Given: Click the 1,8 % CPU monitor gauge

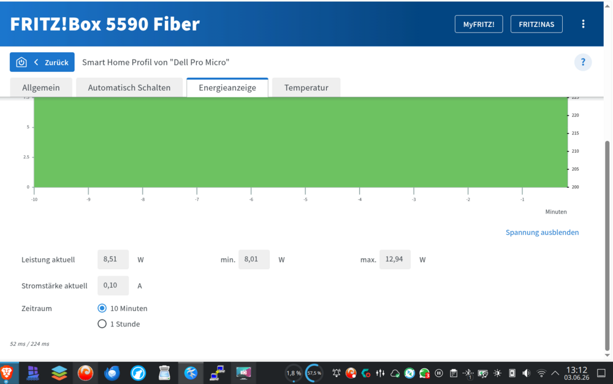Looking at the screenshot, I should point(293,373).
